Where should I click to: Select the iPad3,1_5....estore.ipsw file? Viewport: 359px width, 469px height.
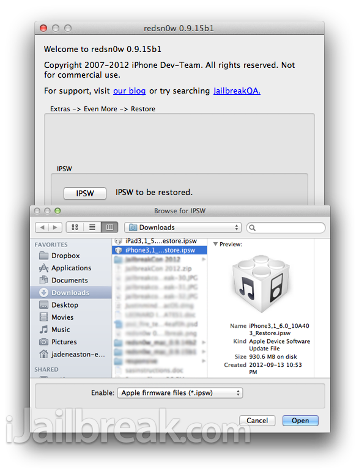159,241
